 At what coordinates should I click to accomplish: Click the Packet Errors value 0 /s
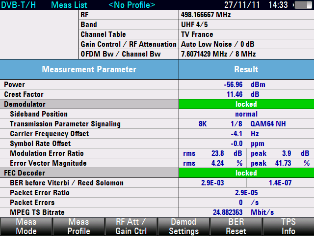pyautogui.click(x=249, y=203)
